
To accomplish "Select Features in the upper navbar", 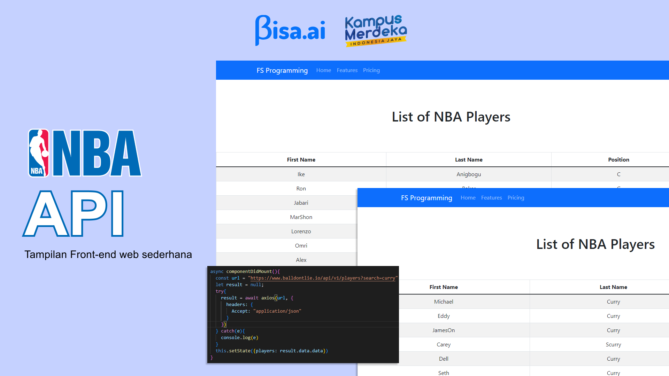I will point(347,70).
